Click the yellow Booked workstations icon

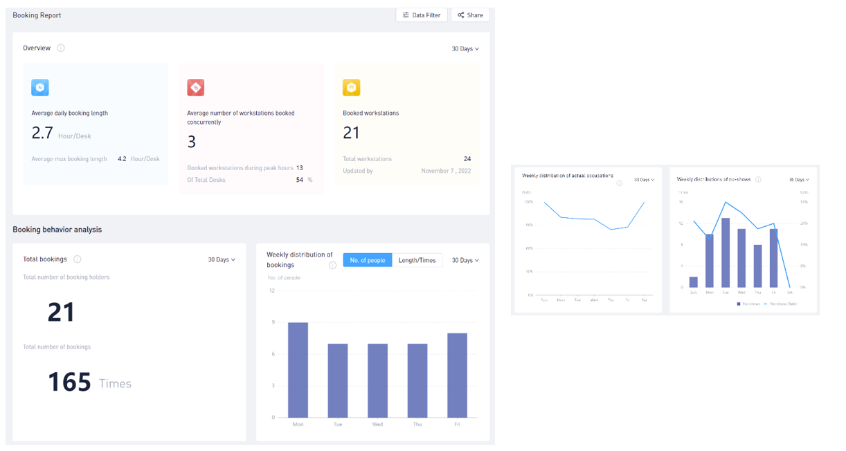(351, 88)
